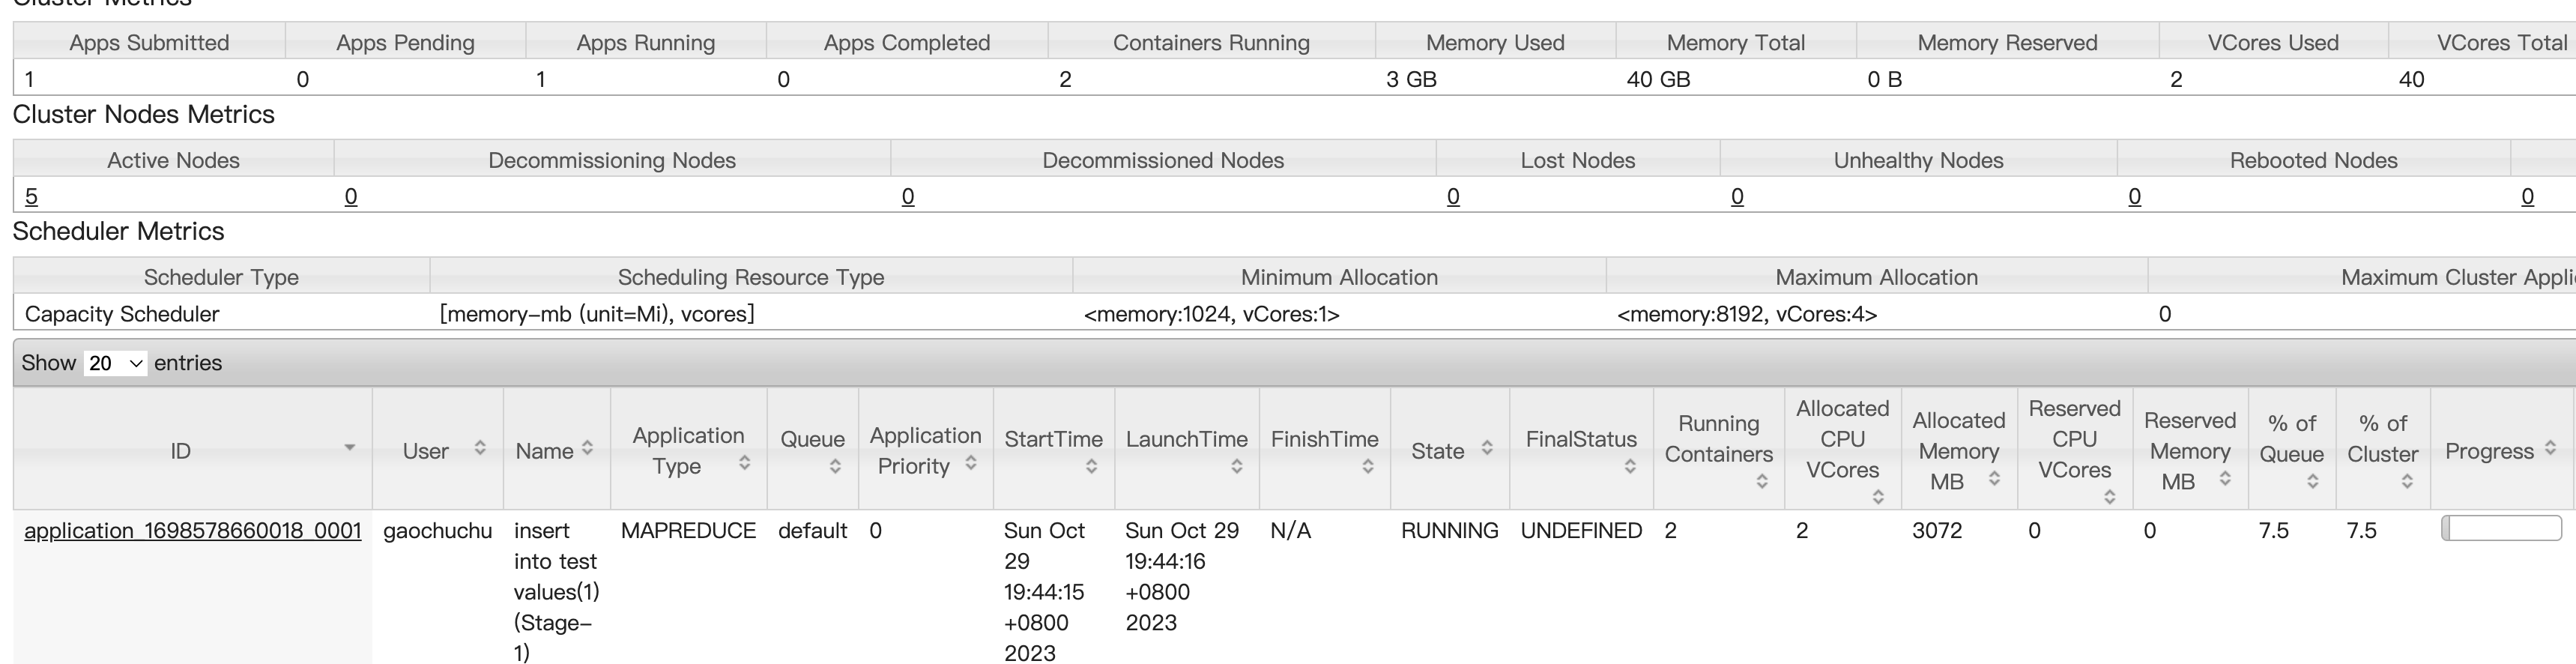
Task: Select the user cell gaochuchu
Action: (438, 531)
